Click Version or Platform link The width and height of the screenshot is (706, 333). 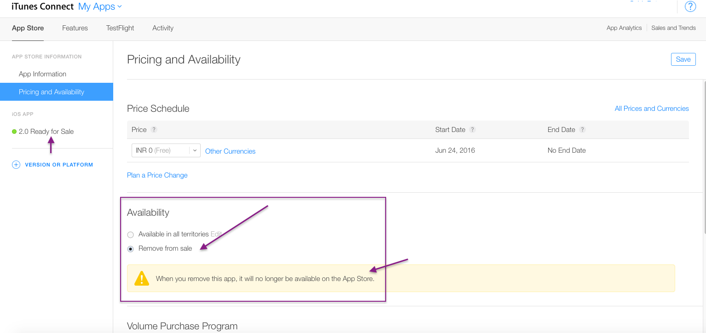click(x=59, y=165)
